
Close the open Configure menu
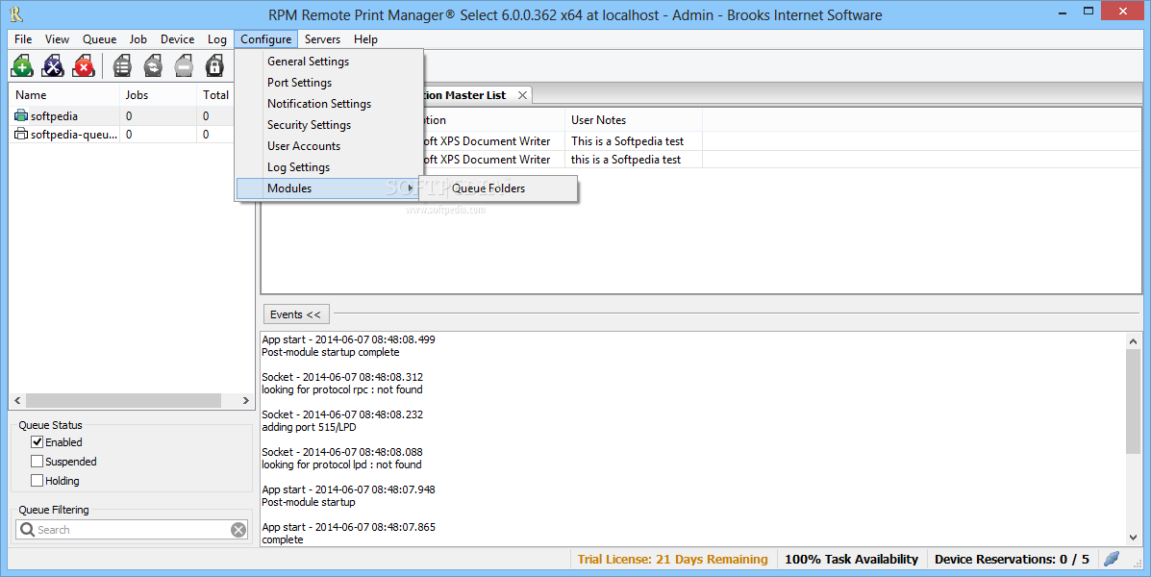265,38
